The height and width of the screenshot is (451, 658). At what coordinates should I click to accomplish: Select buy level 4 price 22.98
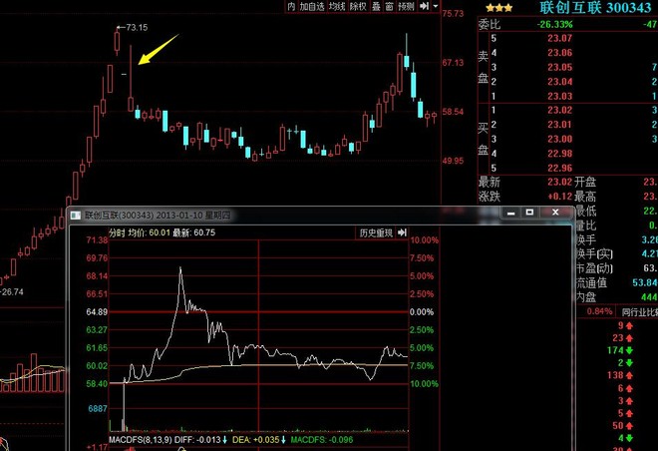click(x=560, y=154)
